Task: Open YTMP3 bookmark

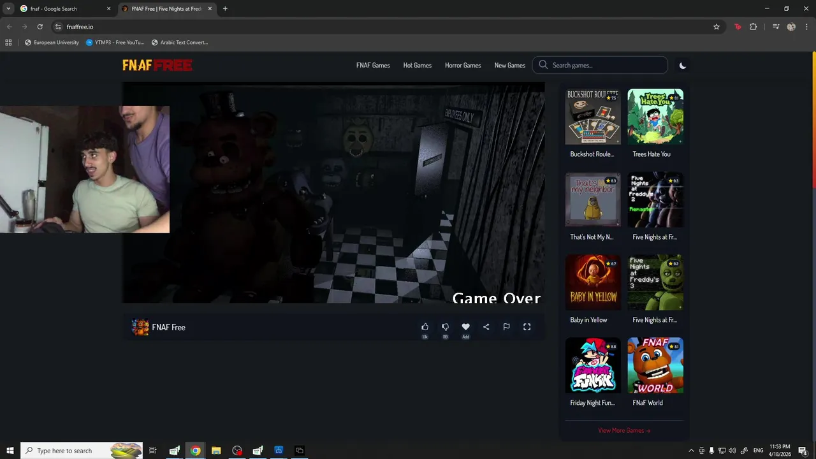Action: coord(115,43)
